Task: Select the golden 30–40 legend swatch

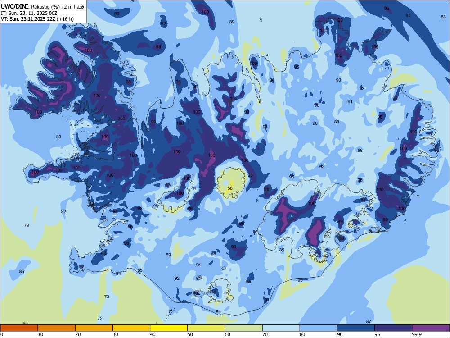Action: click(x=131, y=328)
